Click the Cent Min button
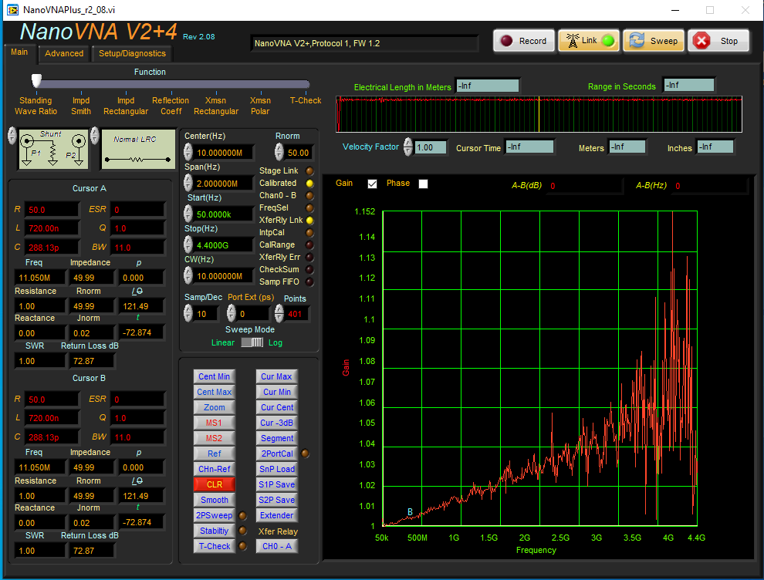This screenshot has width=764, height=580. [x=214, y=376]
